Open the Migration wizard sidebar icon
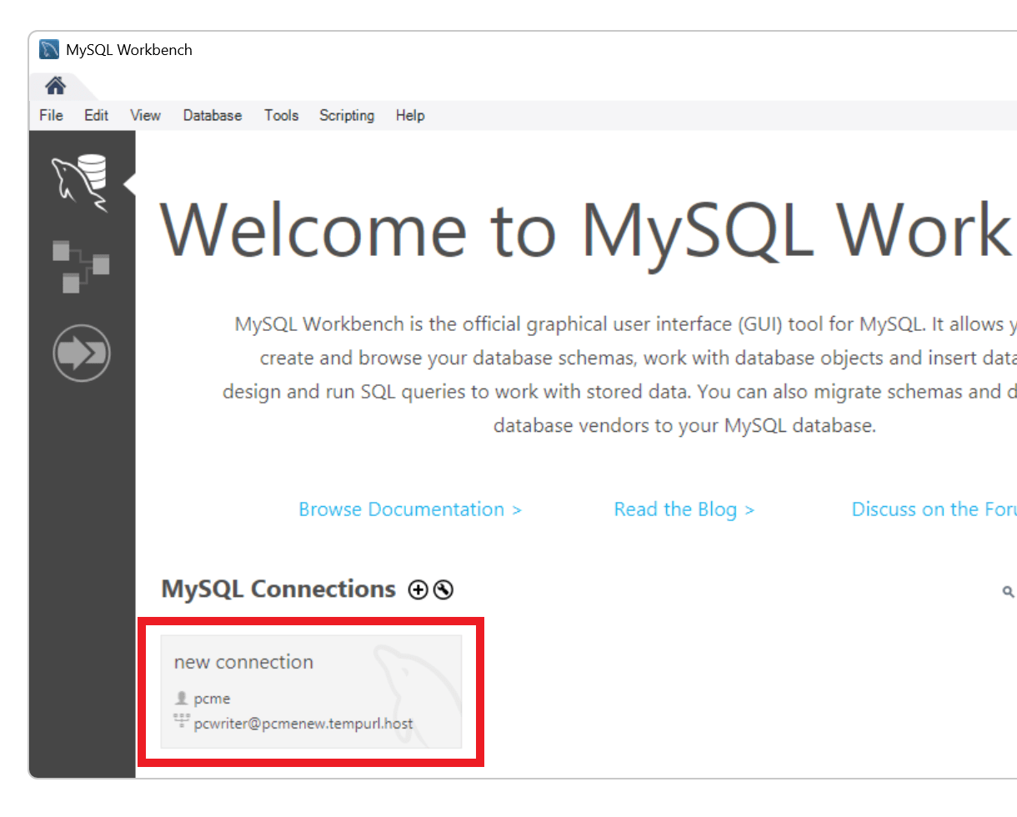 coord(81,353)
